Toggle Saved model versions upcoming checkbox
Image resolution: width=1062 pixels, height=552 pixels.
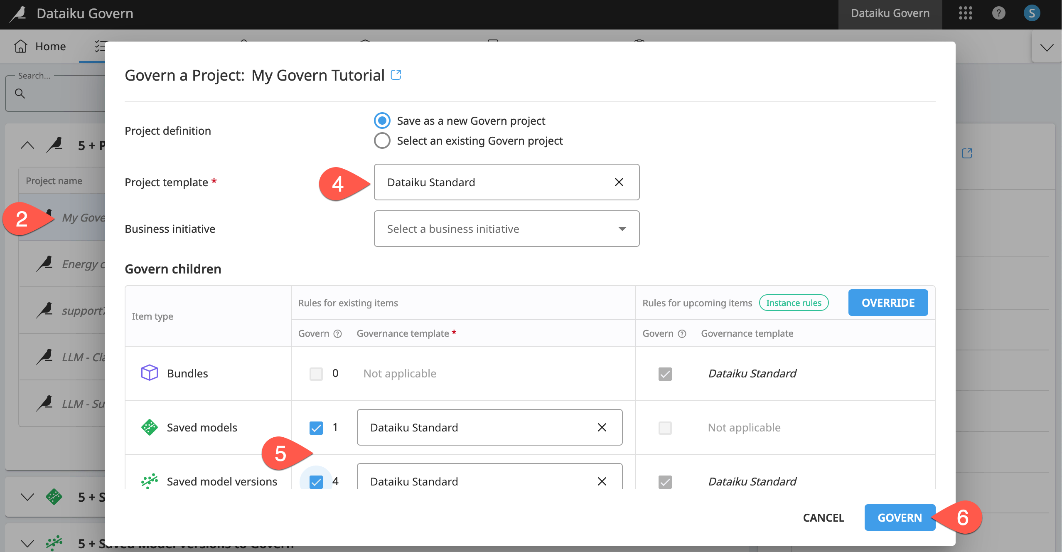(x=665, y=482)
